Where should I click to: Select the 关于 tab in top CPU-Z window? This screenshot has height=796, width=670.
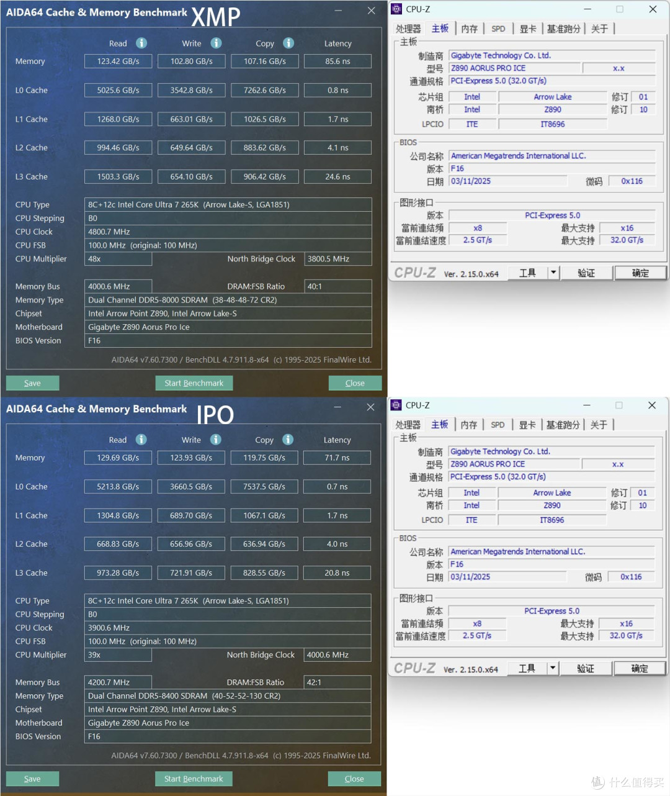(x=599, y=29)
